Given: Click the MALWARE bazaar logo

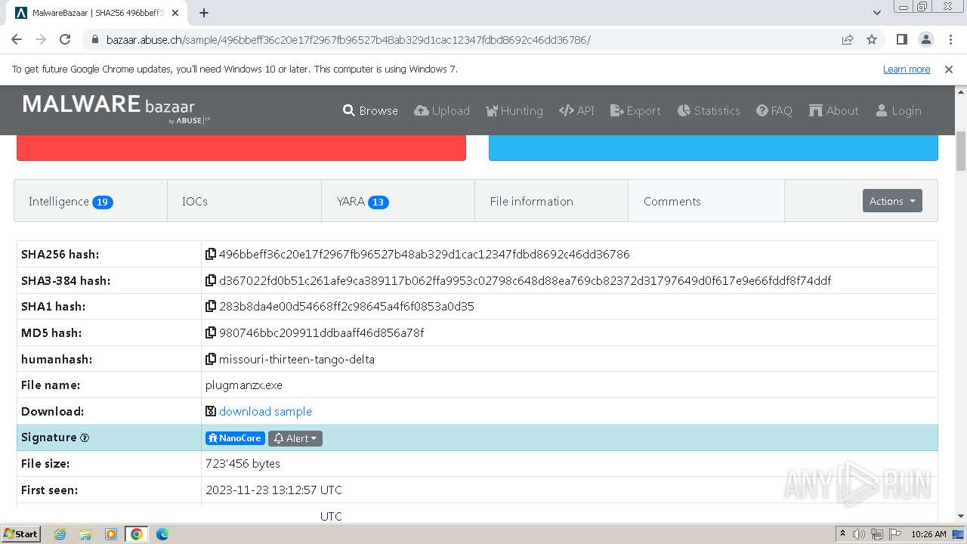Looking at the screenshot, I should (116, 108).
